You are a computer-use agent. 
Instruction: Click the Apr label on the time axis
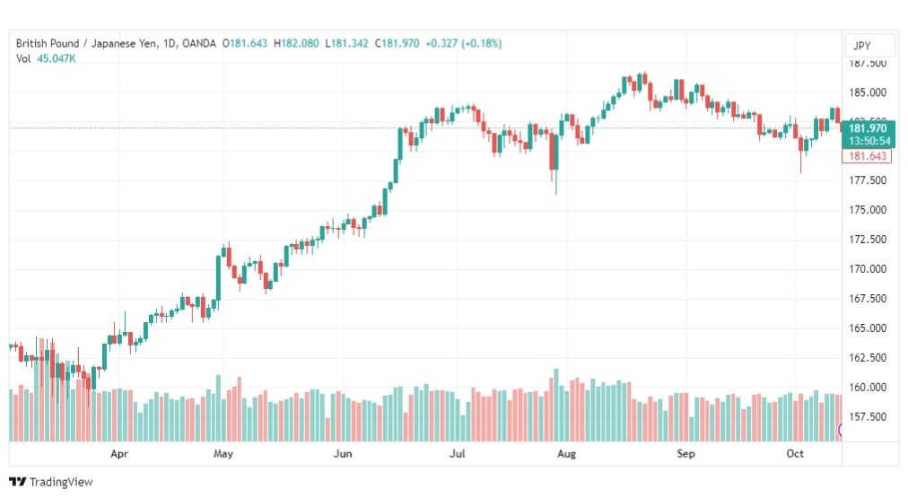(x=118, y=453)
